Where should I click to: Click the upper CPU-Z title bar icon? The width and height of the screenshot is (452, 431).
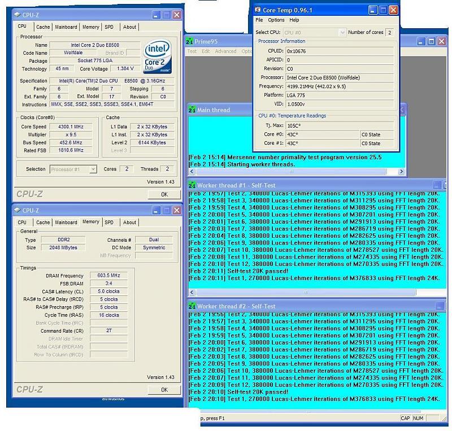(18, 15)
